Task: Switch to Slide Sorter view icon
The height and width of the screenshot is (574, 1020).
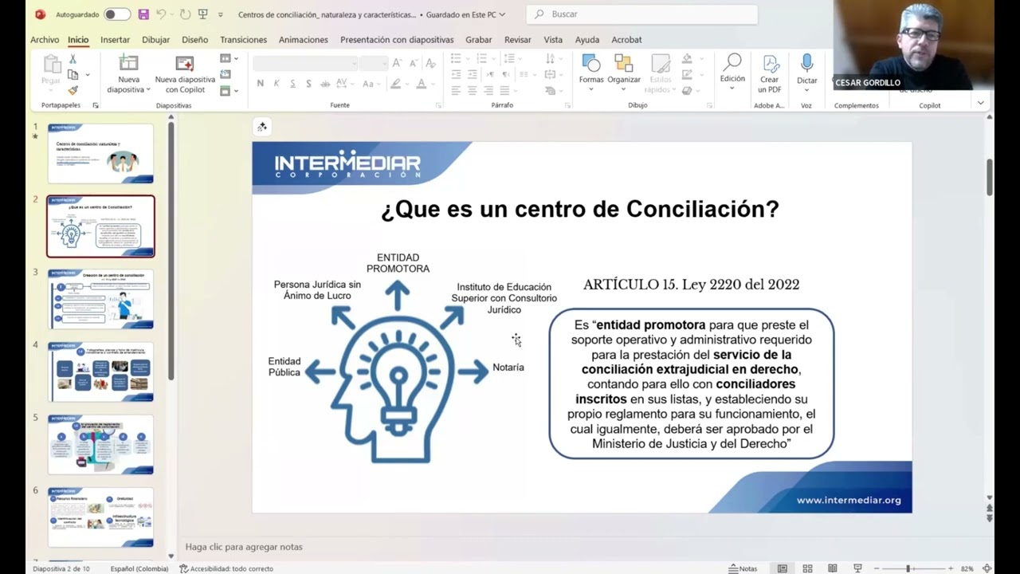Action: pyautogui.click(x=807, y=568)
